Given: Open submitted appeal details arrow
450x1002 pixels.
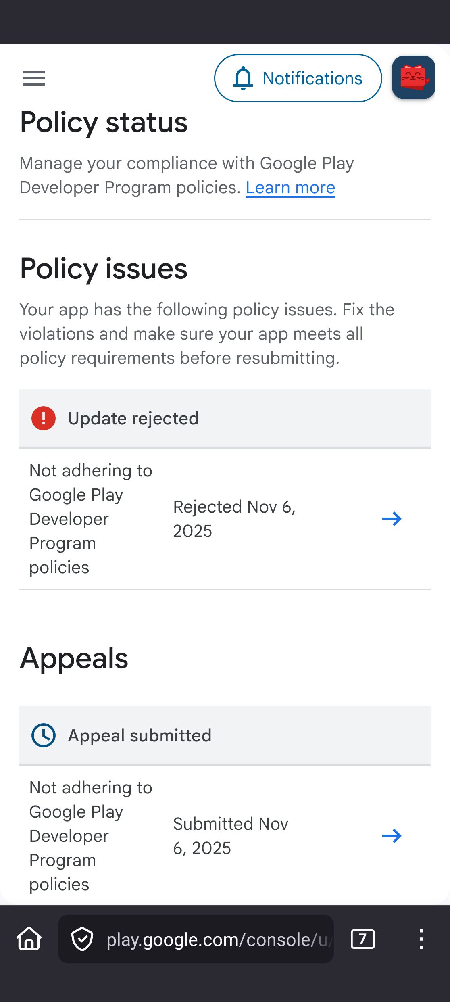Looking at the screenshot, I should coord(392,836).
